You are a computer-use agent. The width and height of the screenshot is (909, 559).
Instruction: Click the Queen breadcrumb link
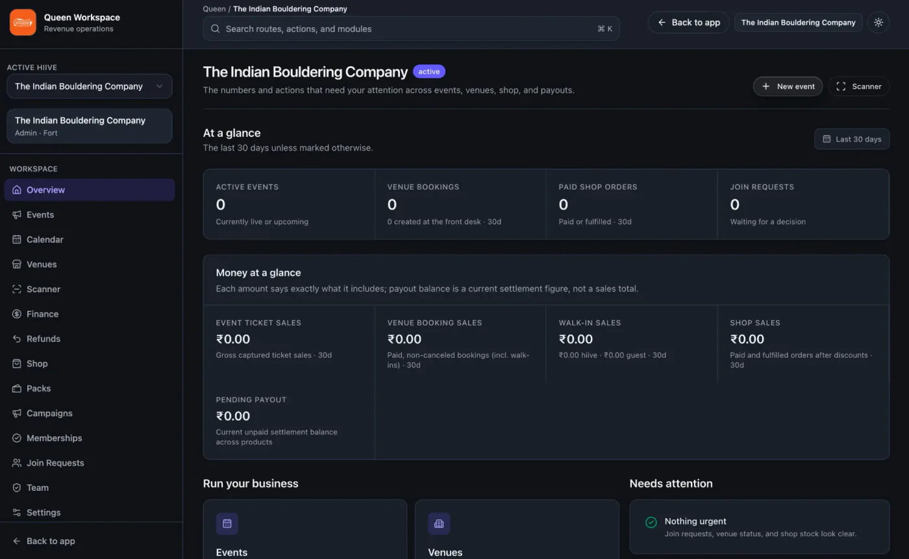pos(214,9)
